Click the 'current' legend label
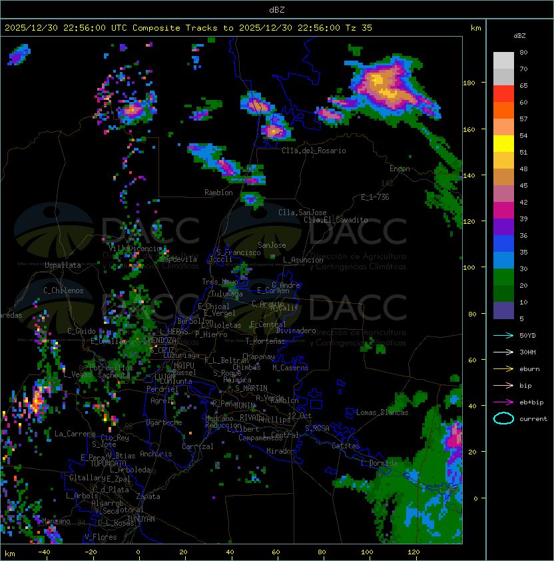554x561 pixels. pyautogui.click(x=533, y=419)
